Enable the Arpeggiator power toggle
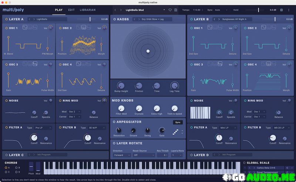Viewport: 296px width, 182px height. click(114, 122)
